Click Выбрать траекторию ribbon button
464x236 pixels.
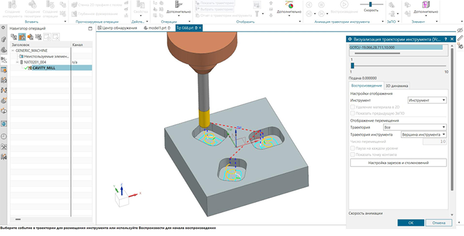pyautogui.click(x=215, y=9)
